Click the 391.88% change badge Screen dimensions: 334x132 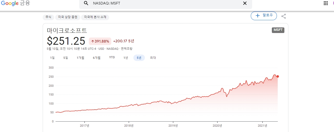click(100, 41)
